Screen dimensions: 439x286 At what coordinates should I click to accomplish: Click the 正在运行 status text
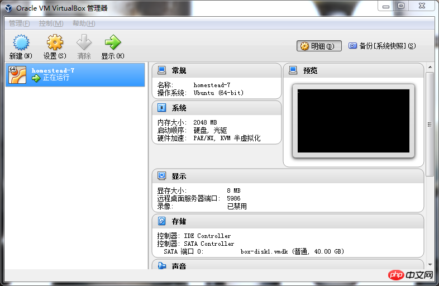(x=56, y=78)
